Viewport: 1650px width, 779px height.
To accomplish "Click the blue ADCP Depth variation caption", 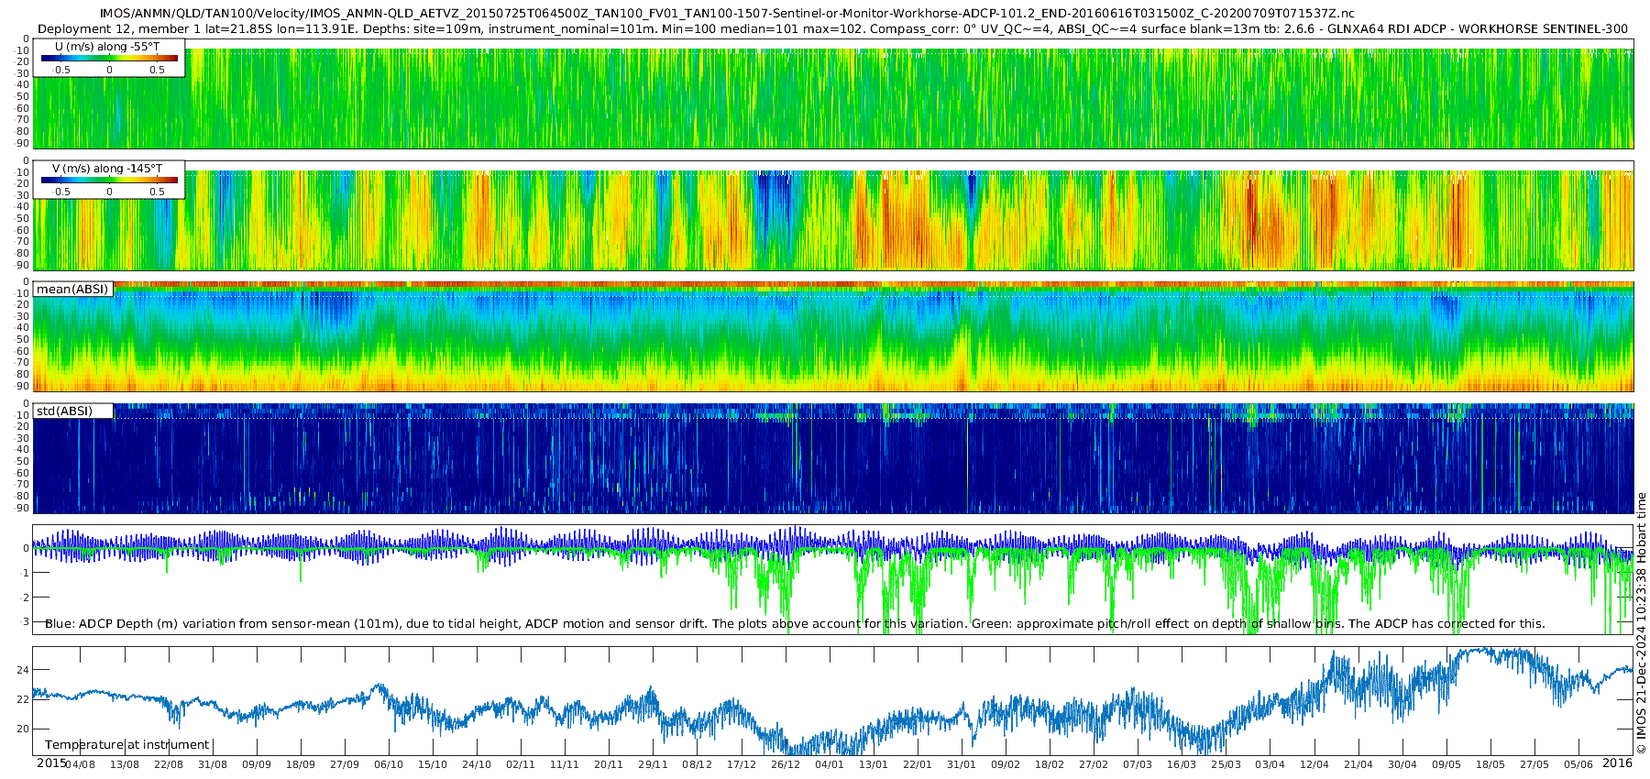I will [x=796, y=623].
